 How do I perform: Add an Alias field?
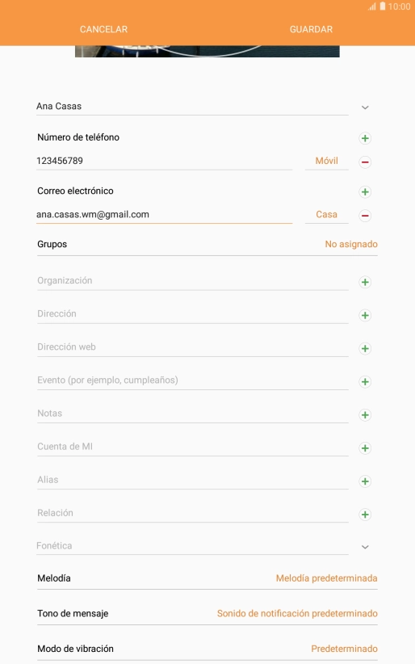point(365,481)
